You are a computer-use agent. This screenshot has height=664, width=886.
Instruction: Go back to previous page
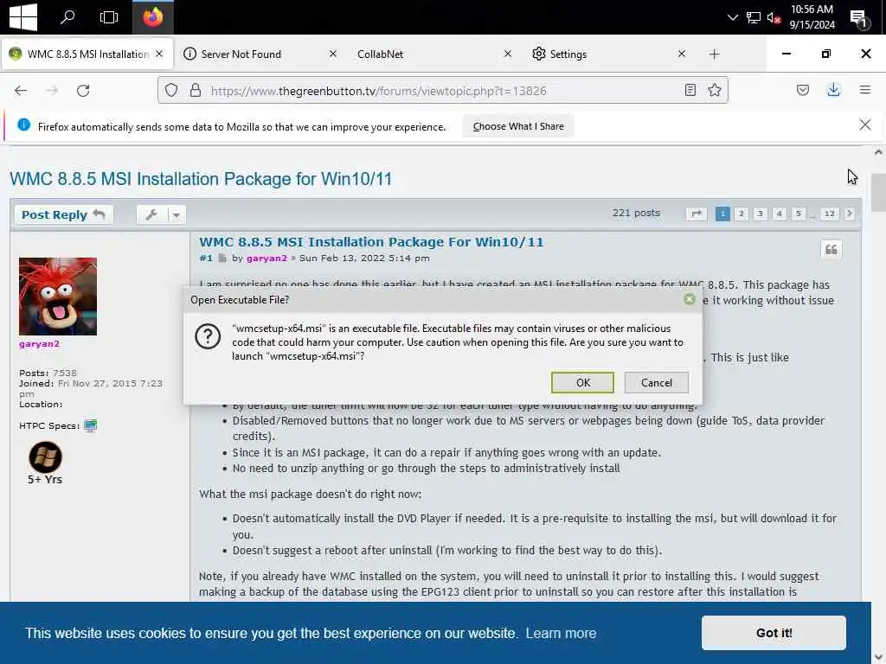(21, 90)
